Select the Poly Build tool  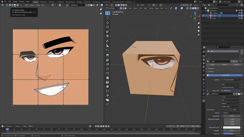click(108, 78)
